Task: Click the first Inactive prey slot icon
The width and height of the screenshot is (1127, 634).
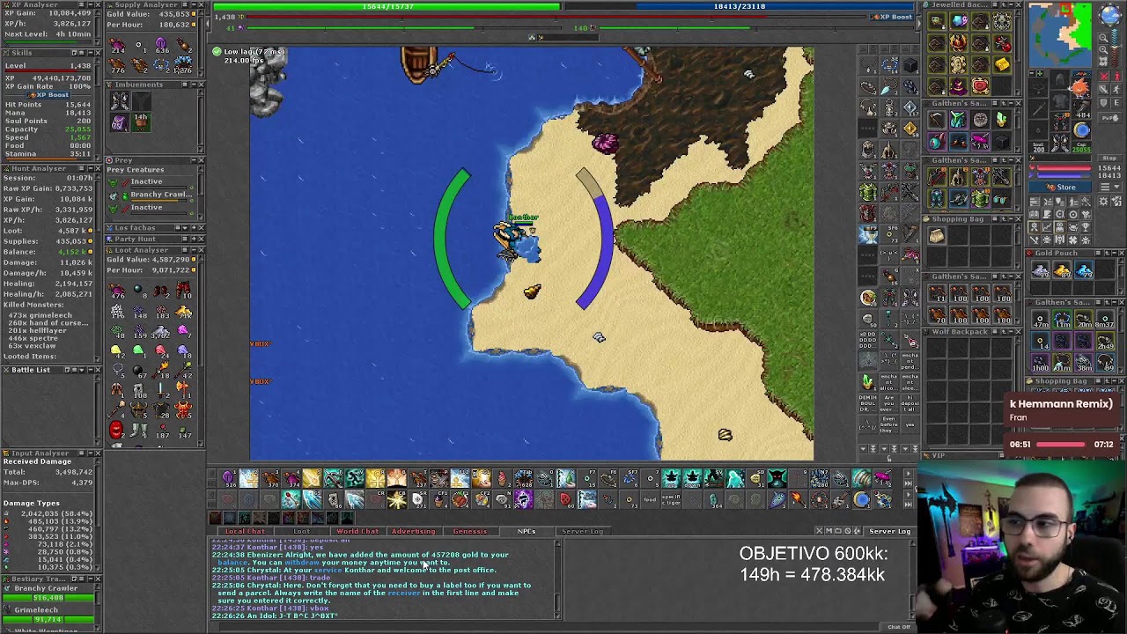Action: 113,183
